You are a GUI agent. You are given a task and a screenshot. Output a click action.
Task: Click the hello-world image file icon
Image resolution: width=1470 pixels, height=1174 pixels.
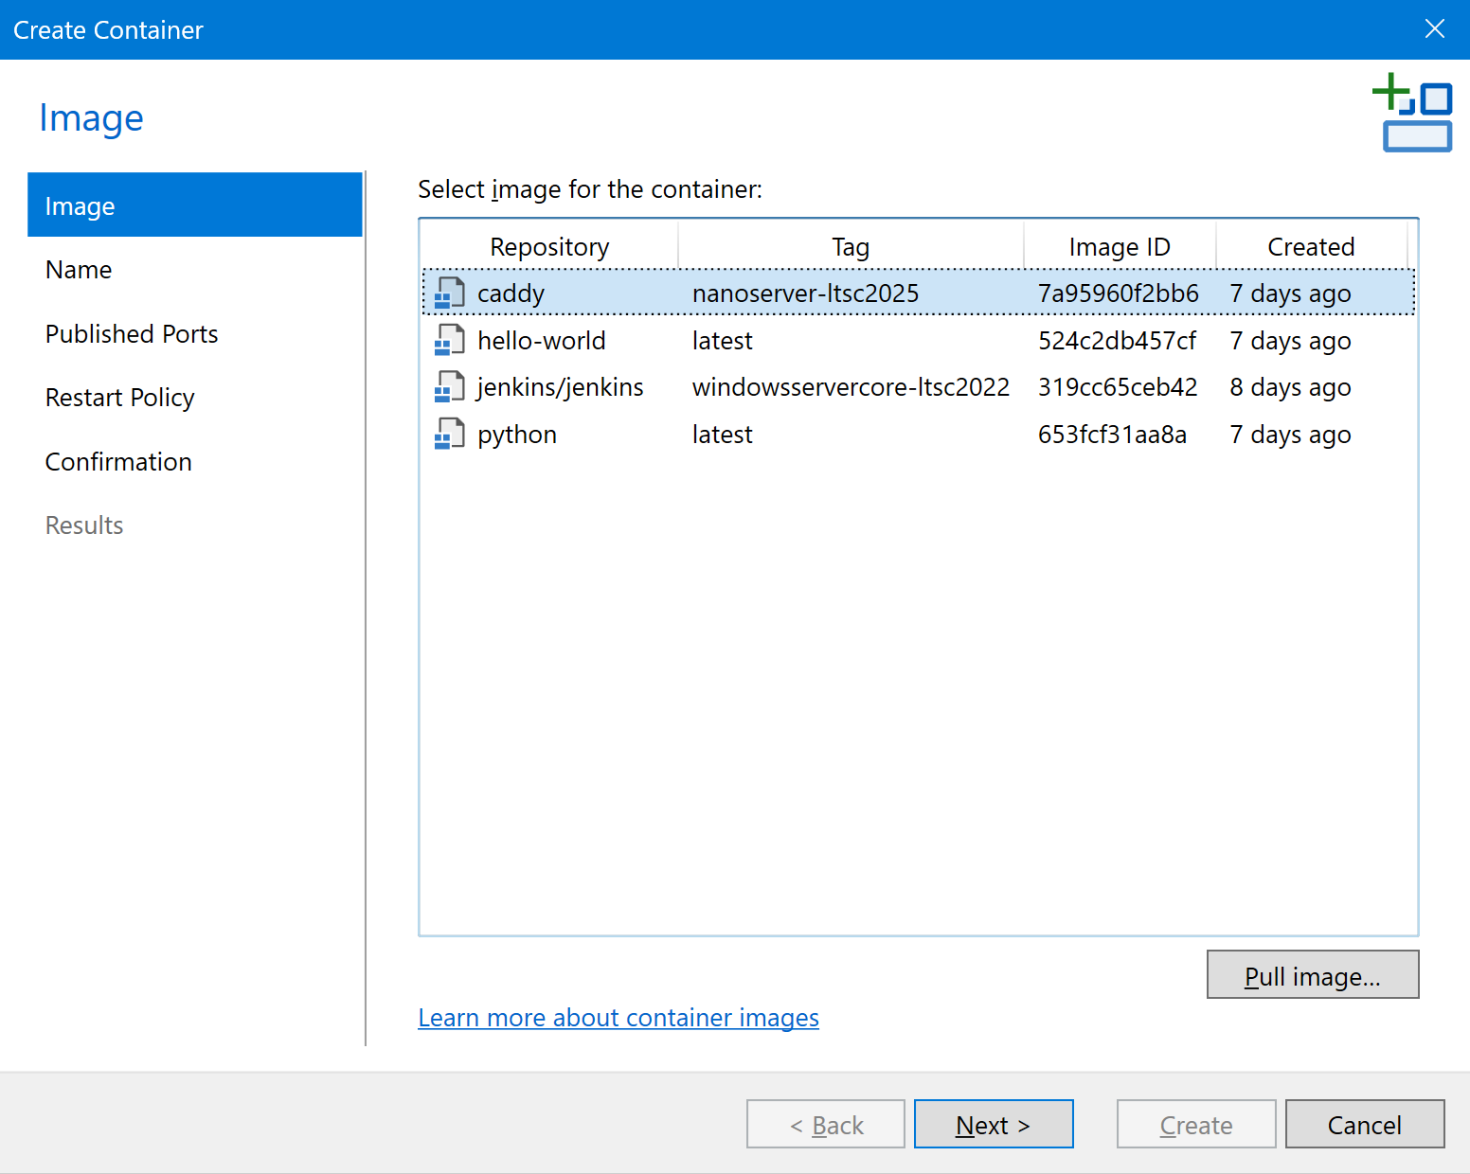[449, 341]
